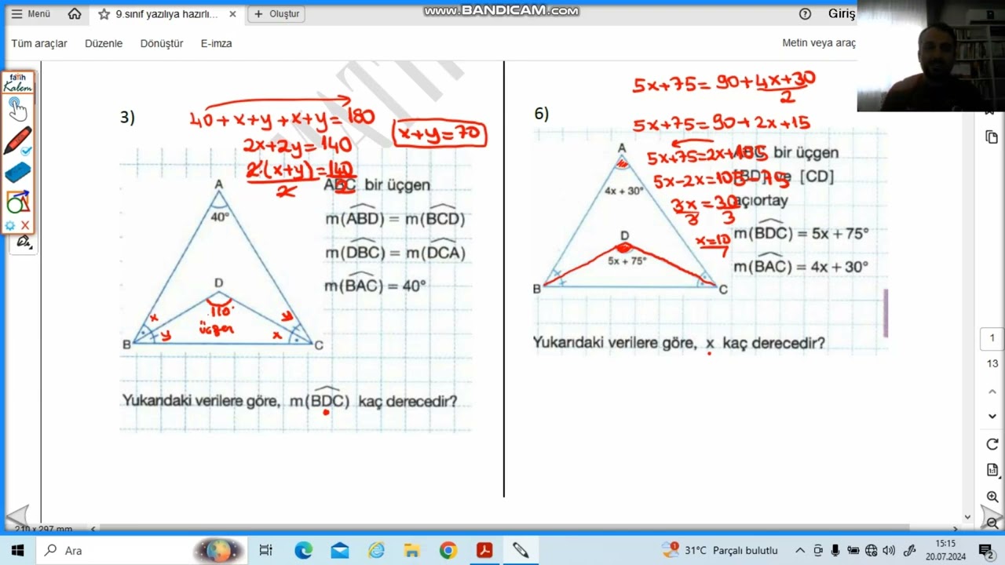The width and height of the screenshot is (1005, 565).
Task: Open the Mail app on the taskbar
Action: coord(339,550)
